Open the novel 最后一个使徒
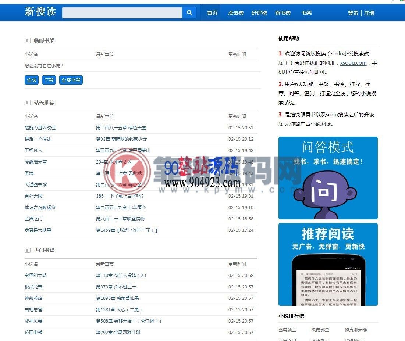This screenshot has height=341, width=405. pyautogui.click(x=38, y=139)
